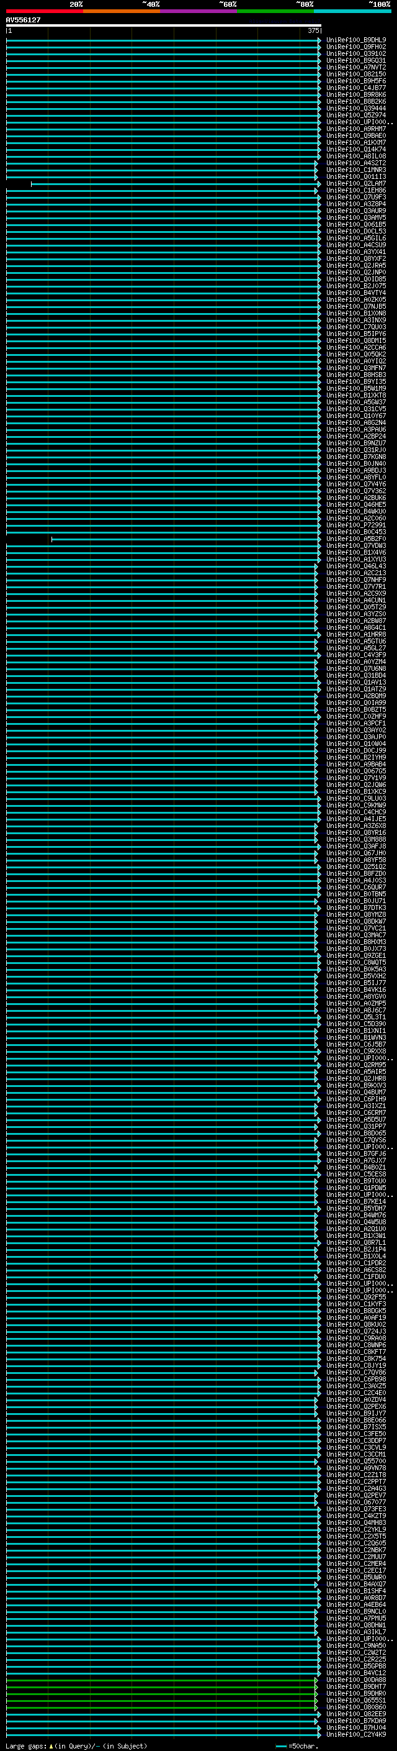Select the UniRef100_P72991 label
This screenshot has height=1751, width=397.
[356, 525]
